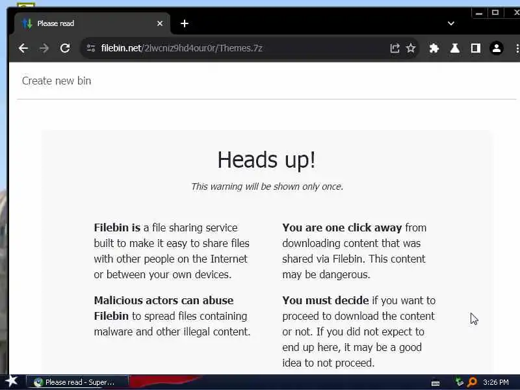520x390 pixels.
Task: Reload the Filebin page
Action: pos(65,48)
